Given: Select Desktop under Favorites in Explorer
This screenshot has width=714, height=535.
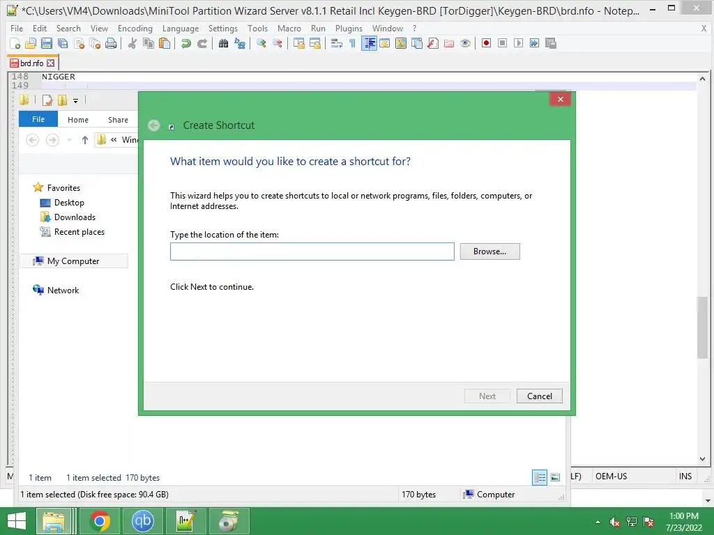Looking at the screenshot, I should (x=69, y=203).
